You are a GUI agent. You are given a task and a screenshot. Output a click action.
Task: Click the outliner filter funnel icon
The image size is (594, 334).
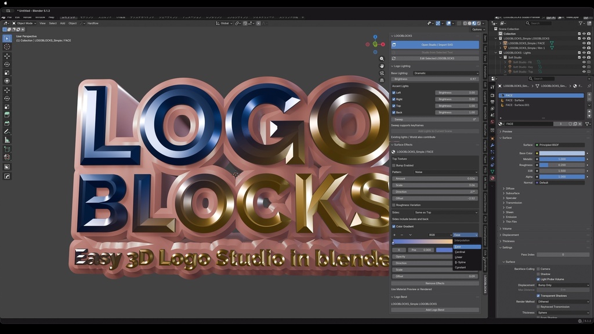click(580, 23)
